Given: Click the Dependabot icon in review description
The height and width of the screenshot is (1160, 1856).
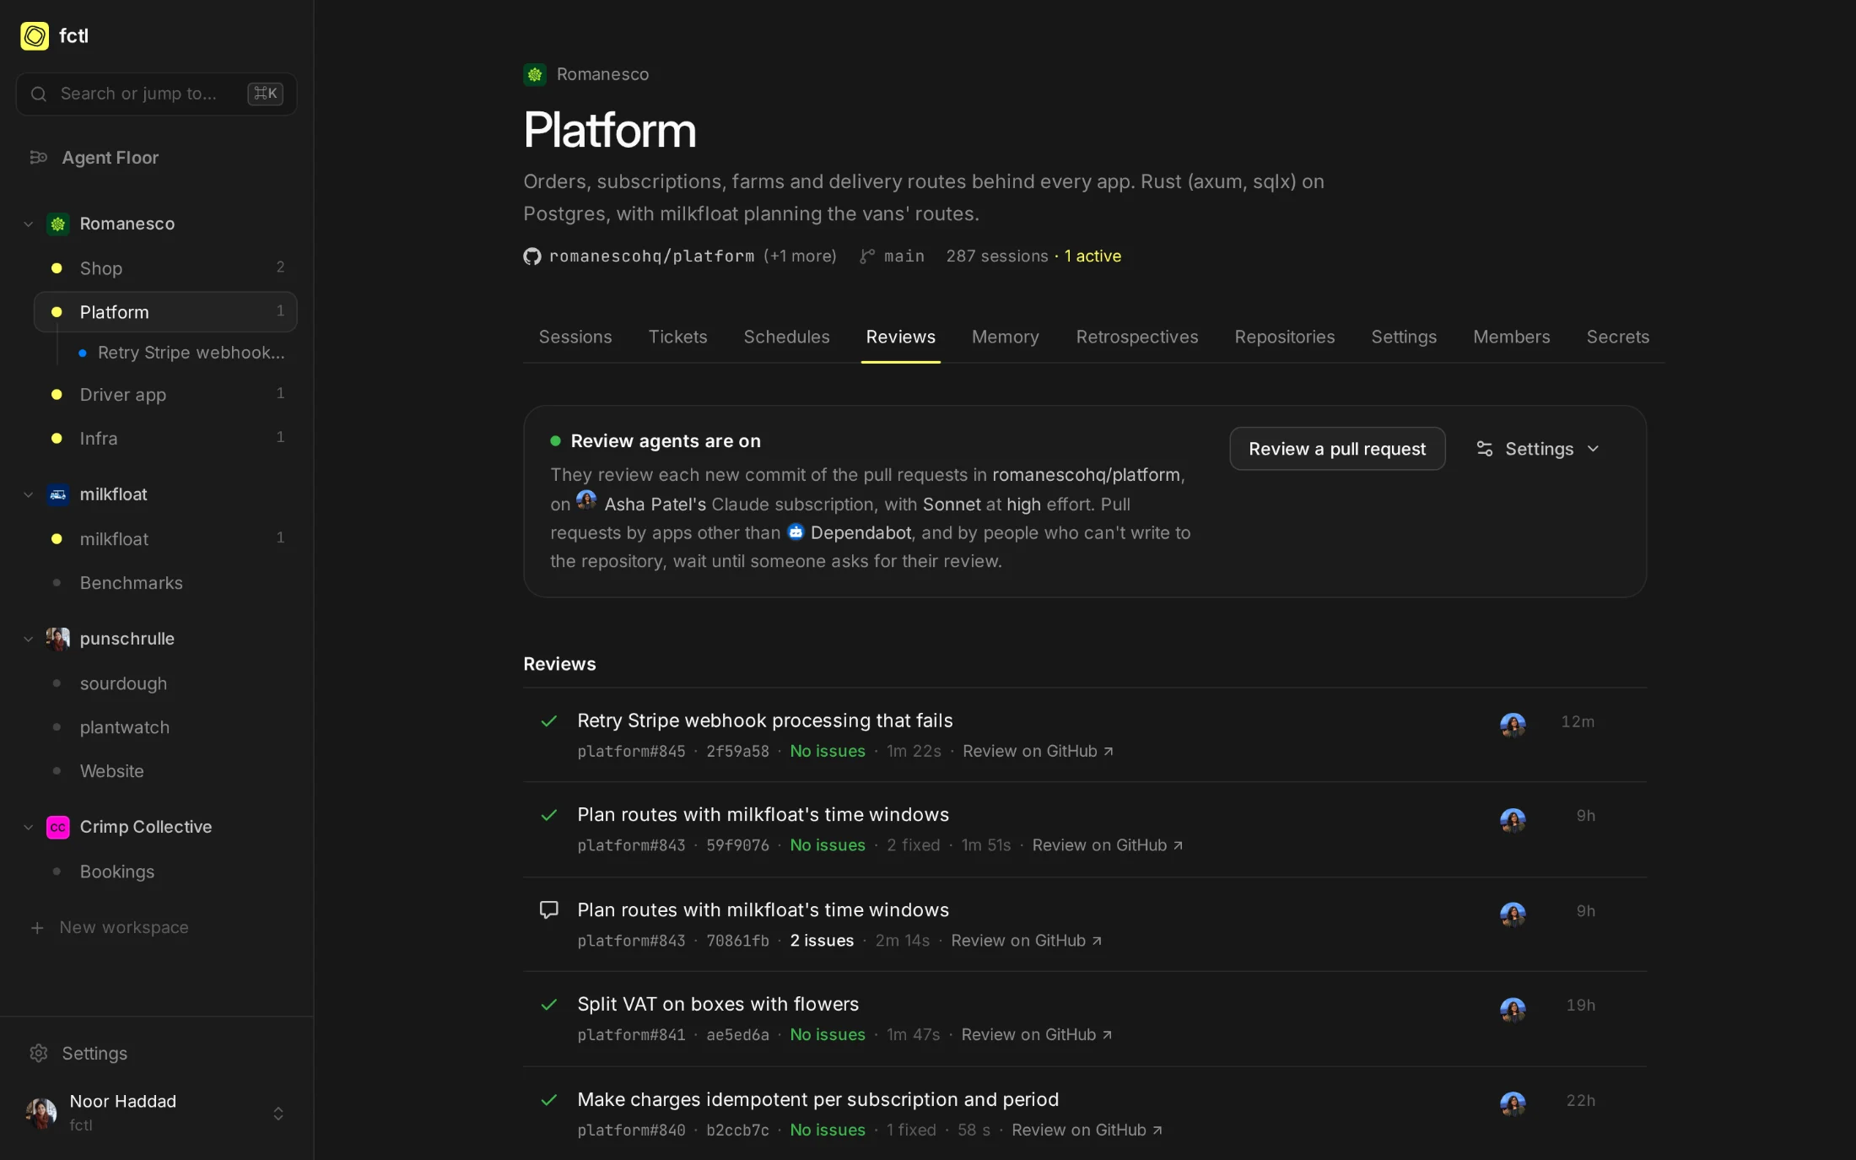Looking at the screenshot, I should pyautogui.click(x=796, y=531).
